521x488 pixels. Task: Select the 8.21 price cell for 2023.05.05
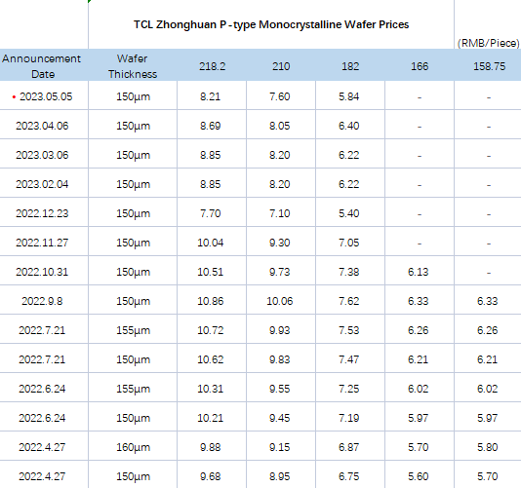[212, 96]
